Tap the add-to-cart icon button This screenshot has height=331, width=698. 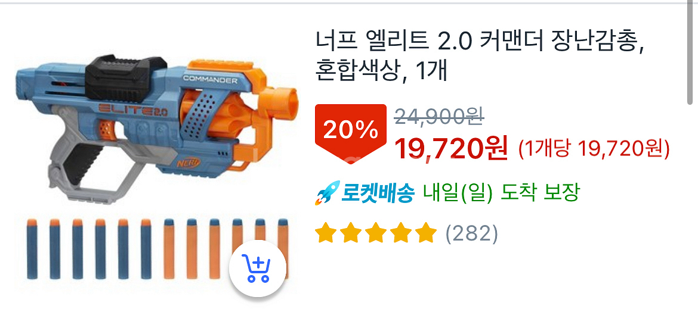258,268
